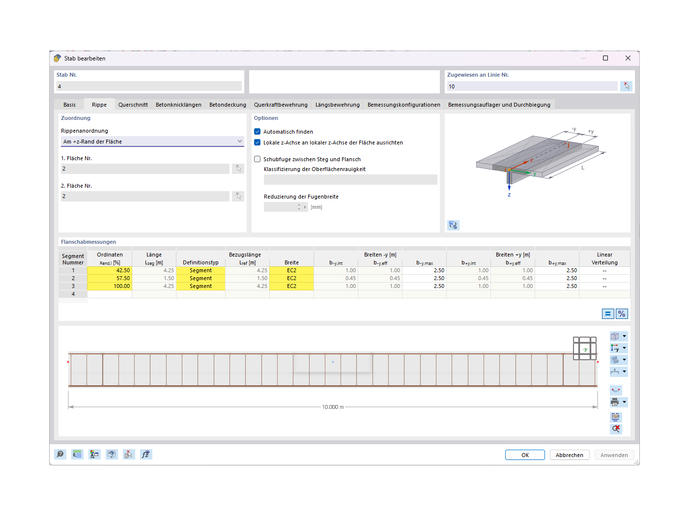Click the percent button below the flange table
This screenshot has width=688, height=516.
click(622, 314)
